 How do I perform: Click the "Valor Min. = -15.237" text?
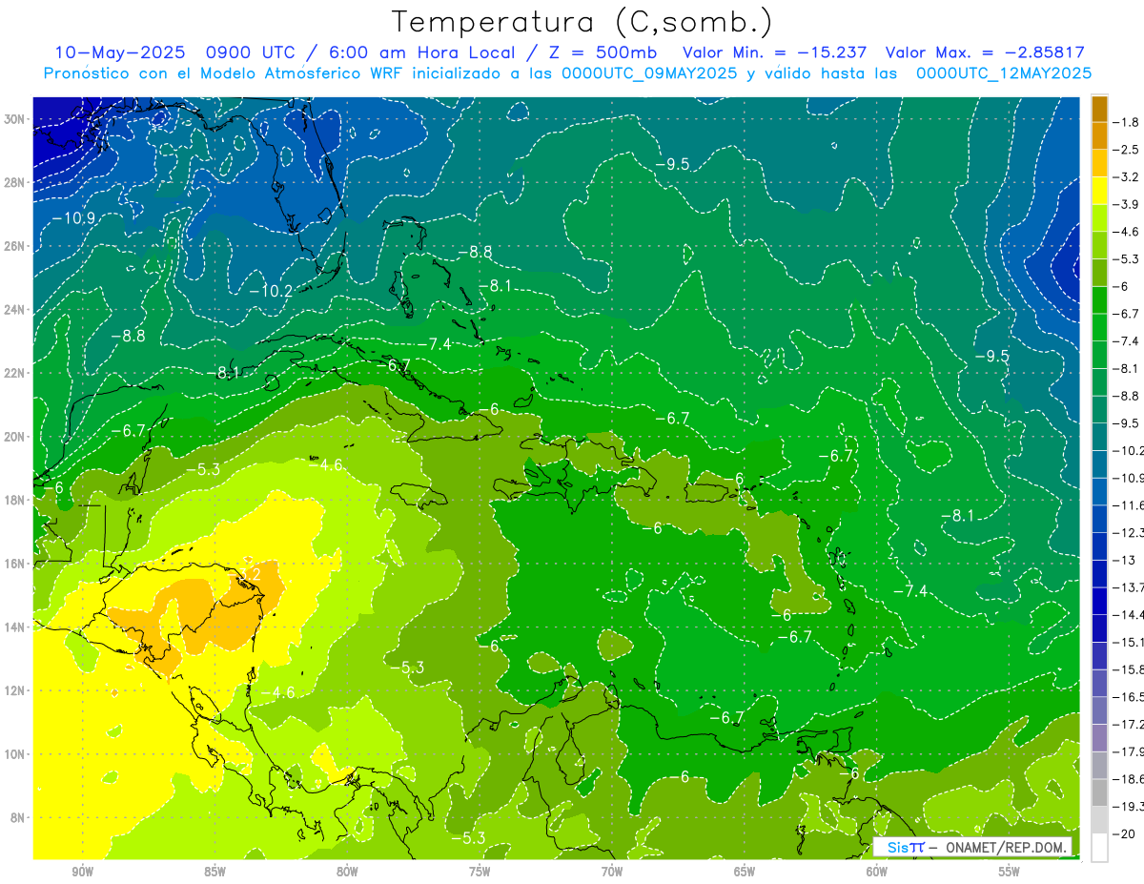[774, 52]
